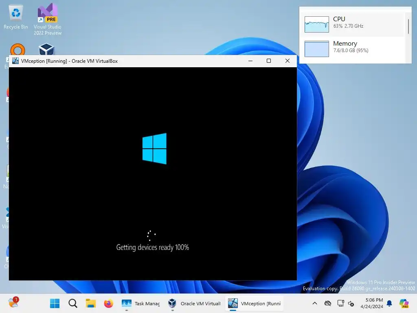Click the CPU 63% 2.70 GHz entry
Screen dimensions: 417x313
pos(353,24)
